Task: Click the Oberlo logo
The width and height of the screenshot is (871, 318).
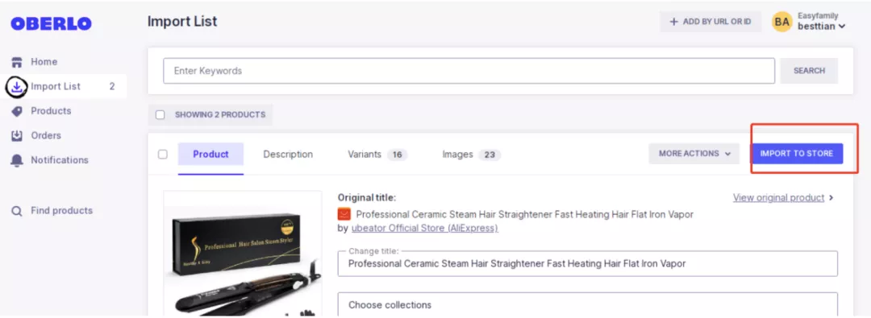Action: click(x=51, y=23)
